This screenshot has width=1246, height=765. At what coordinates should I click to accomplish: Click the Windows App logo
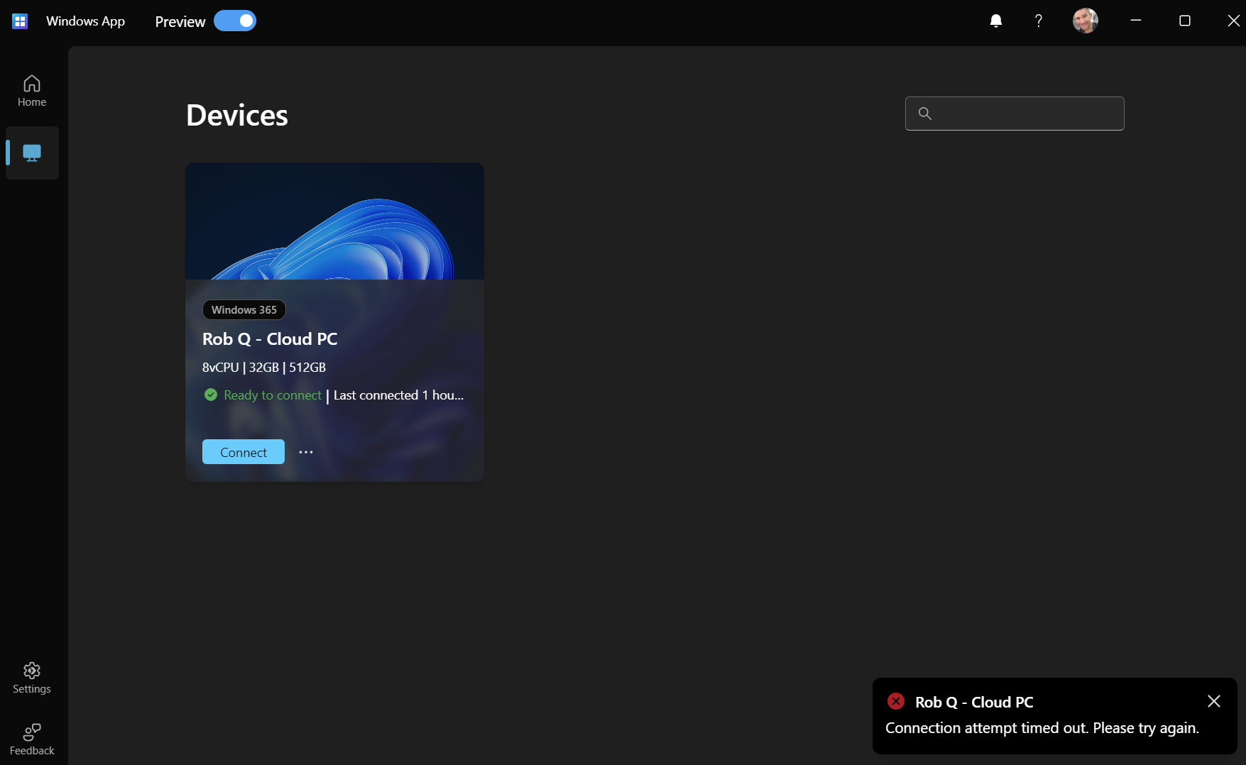19,21
